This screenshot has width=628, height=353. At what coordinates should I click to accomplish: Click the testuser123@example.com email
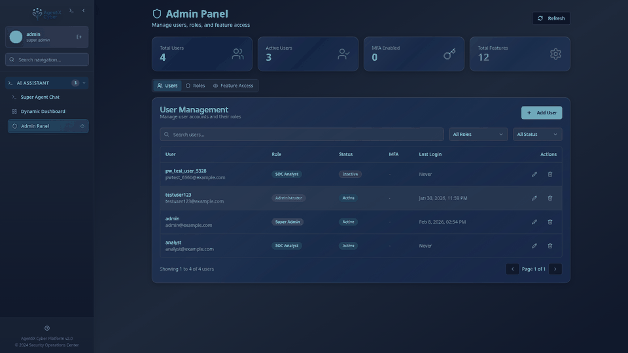coord(194,201)
